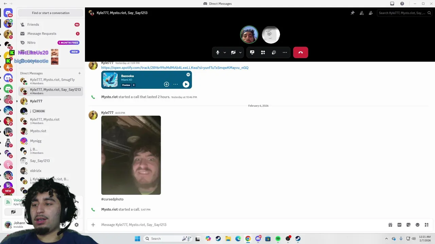Open File Explorer from the taskbar
Screen dimensions: 435x244
[228, 239]
